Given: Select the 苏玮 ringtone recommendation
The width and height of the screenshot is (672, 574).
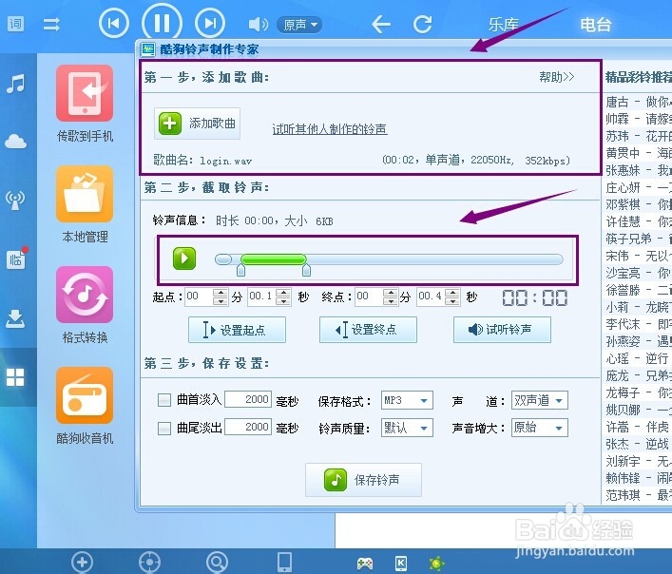Looking at the screenshot, I should (639, 136).
